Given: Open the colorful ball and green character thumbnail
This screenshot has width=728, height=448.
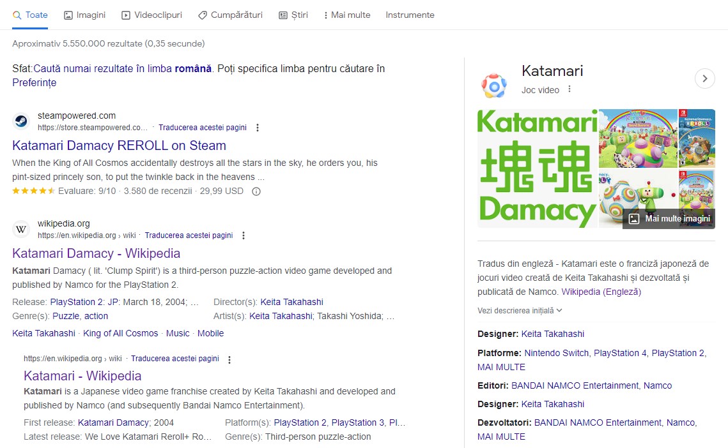Looking at the screenshot, I should pos(638,198).
